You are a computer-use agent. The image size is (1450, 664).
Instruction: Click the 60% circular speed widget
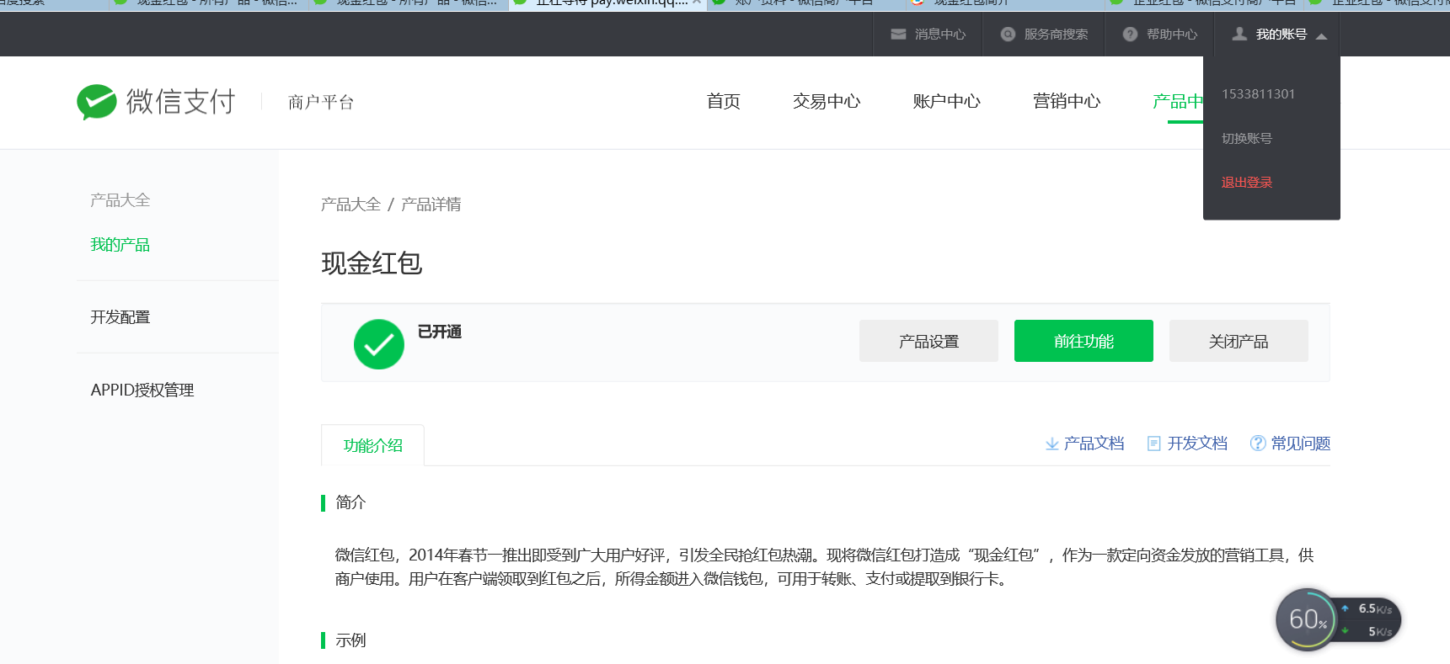click(1306, 619)
